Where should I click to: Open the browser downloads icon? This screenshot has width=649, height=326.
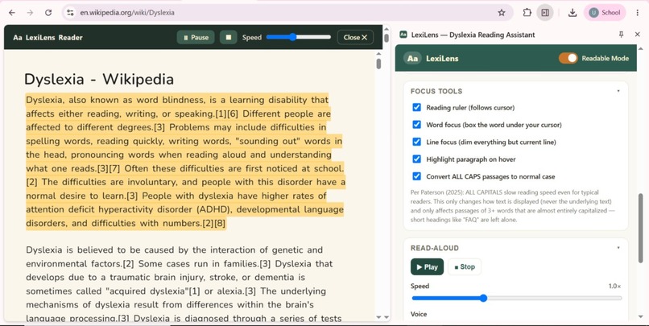(x=573, y=13)
